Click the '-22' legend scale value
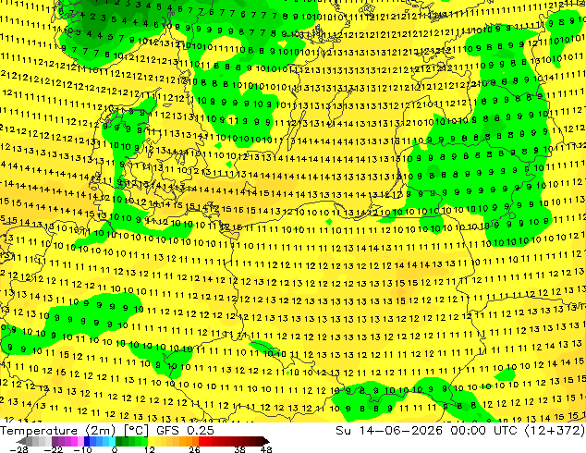This screenshot has width=586, height=453. pyautogui.click(x=54, y=449)
